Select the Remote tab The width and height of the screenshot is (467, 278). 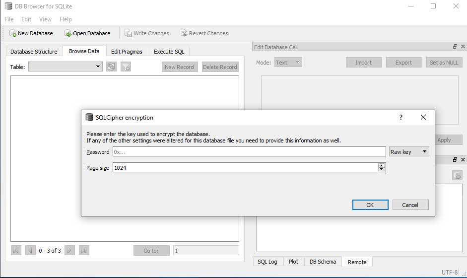(357, 262)
